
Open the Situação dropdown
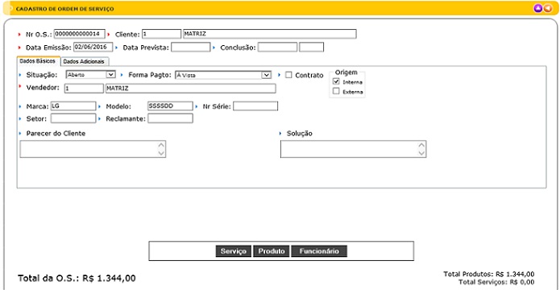click(x=91, y=75)
